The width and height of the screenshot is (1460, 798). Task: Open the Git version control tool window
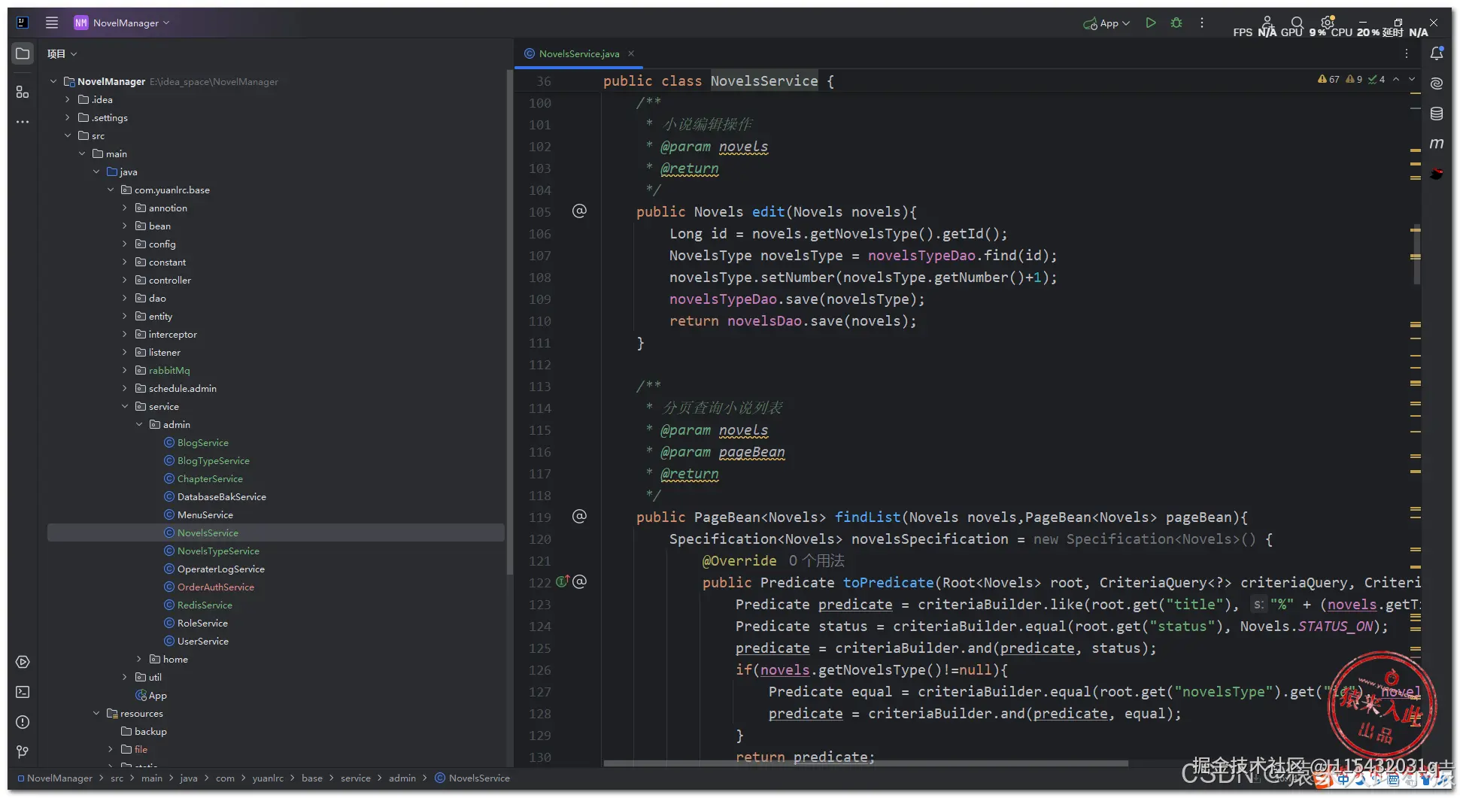(23, 752)
